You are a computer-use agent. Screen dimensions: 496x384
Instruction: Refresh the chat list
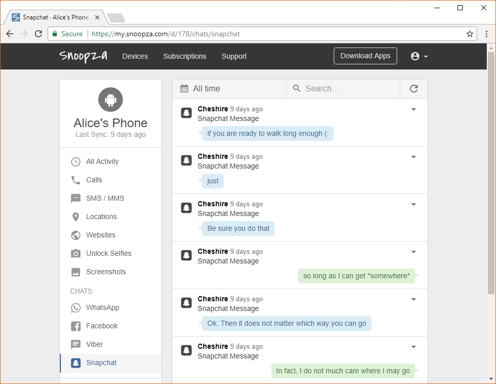point(414,89)
